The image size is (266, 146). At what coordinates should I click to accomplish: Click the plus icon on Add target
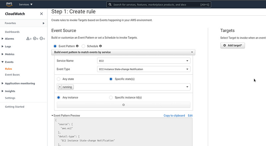(x=225, y=45)
